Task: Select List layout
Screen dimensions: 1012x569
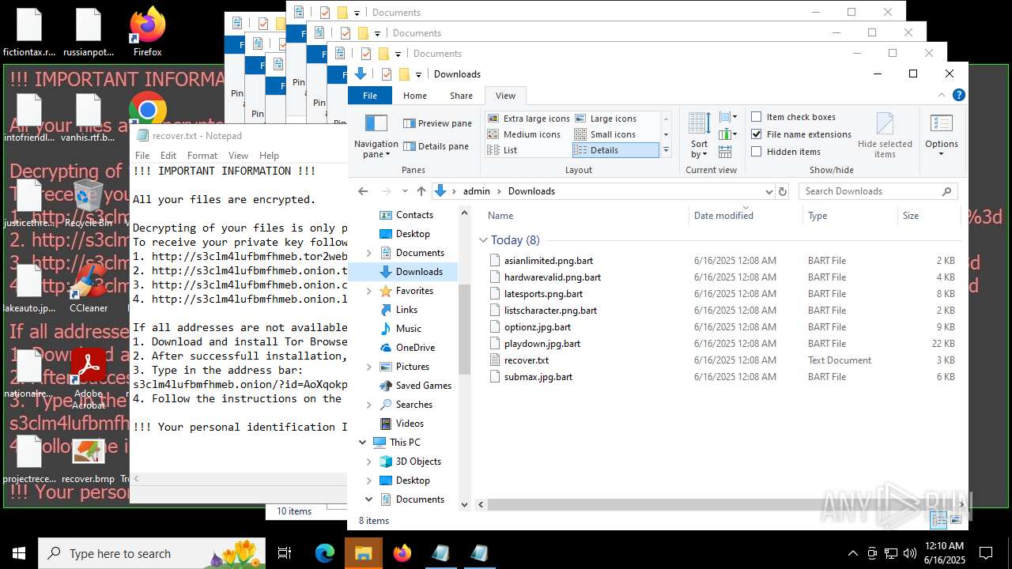Action: (503, 150)
